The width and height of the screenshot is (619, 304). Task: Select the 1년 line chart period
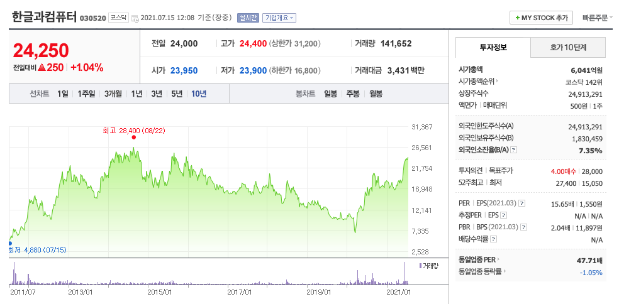[x=137, y=94]
